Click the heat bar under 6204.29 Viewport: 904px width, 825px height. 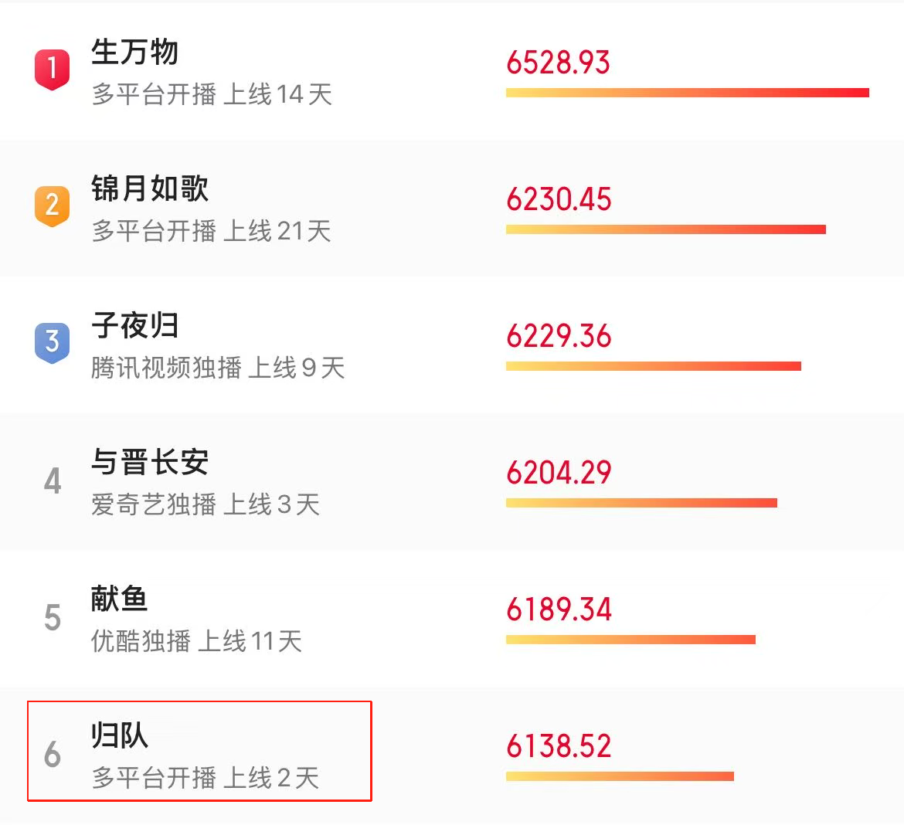[x=641, y=503]
